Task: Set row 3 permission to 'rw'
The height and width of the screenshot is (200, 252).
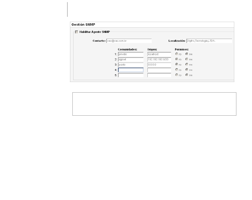Action: (x=187, y=64)
